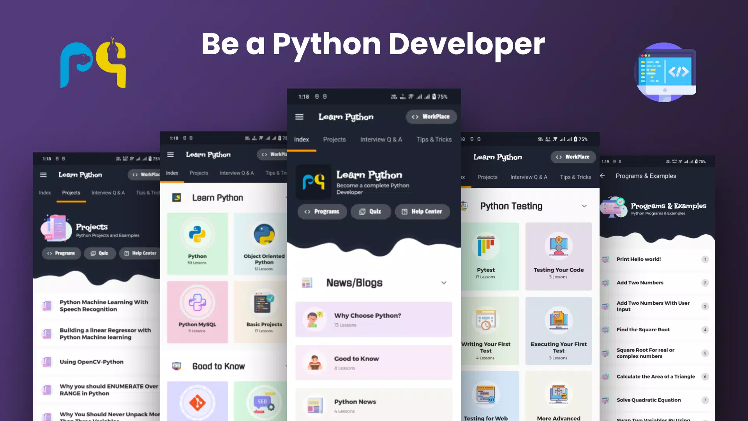748x421 pixels.
Task: Open Why Choose Python? card
Action: tap(374, 319)
